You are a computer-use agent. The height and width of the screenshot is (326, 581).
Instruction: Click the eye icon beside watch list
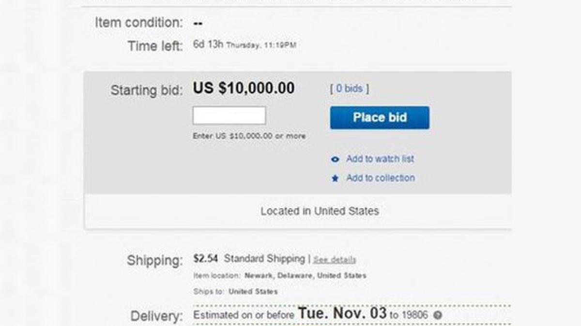[x=335, y=159]
